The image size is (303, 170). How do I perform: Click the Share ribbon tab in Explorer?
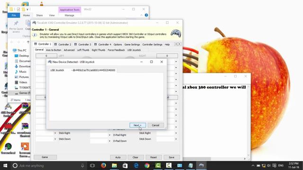[39, 15]
